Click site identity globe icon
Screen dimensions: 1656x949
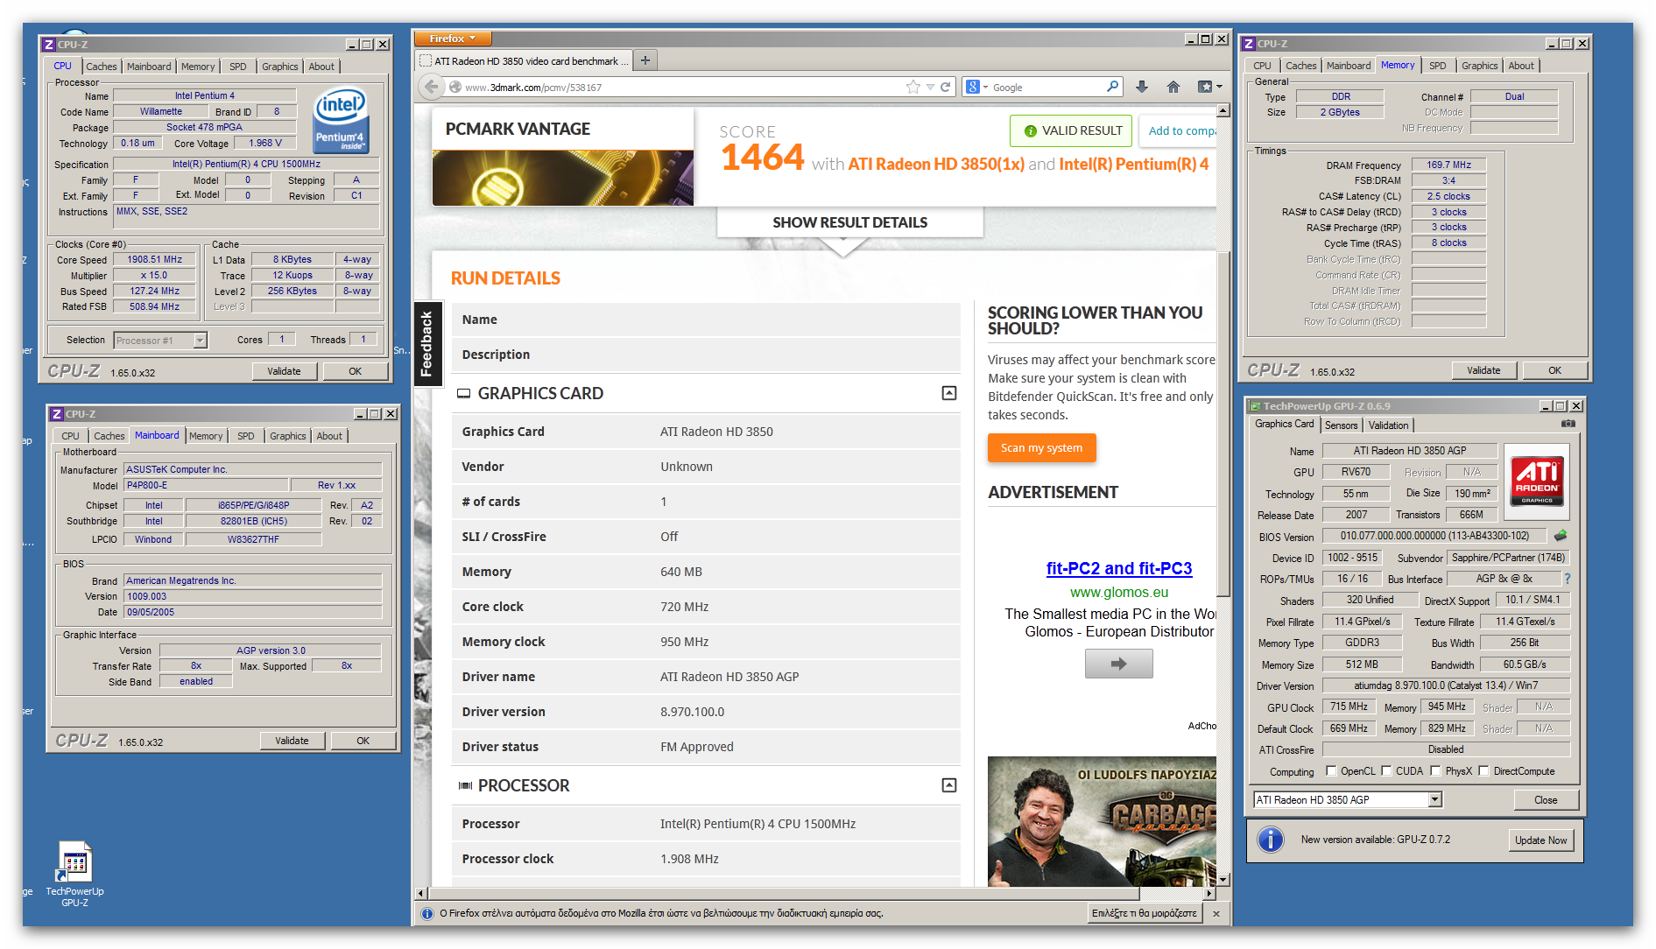(x=455, y=87)
